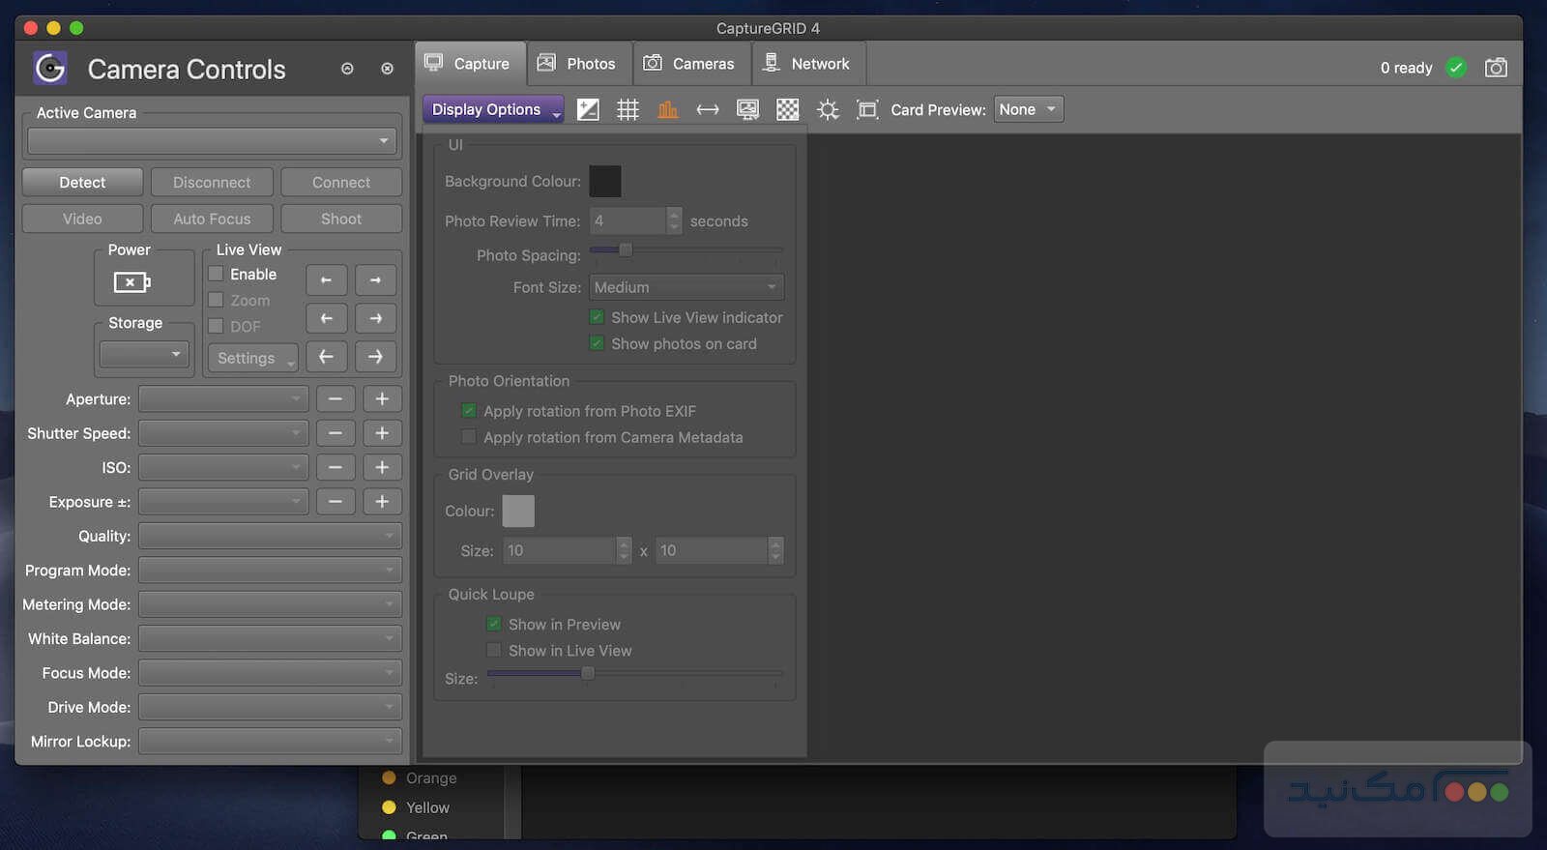Click the camera icon beside ready status

click(x=1496, y=68)
